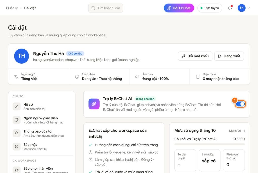Expand the account menu chevron
Image resolution: width=258 pixels, height=173 pixels.
click(x=249, y=8)
